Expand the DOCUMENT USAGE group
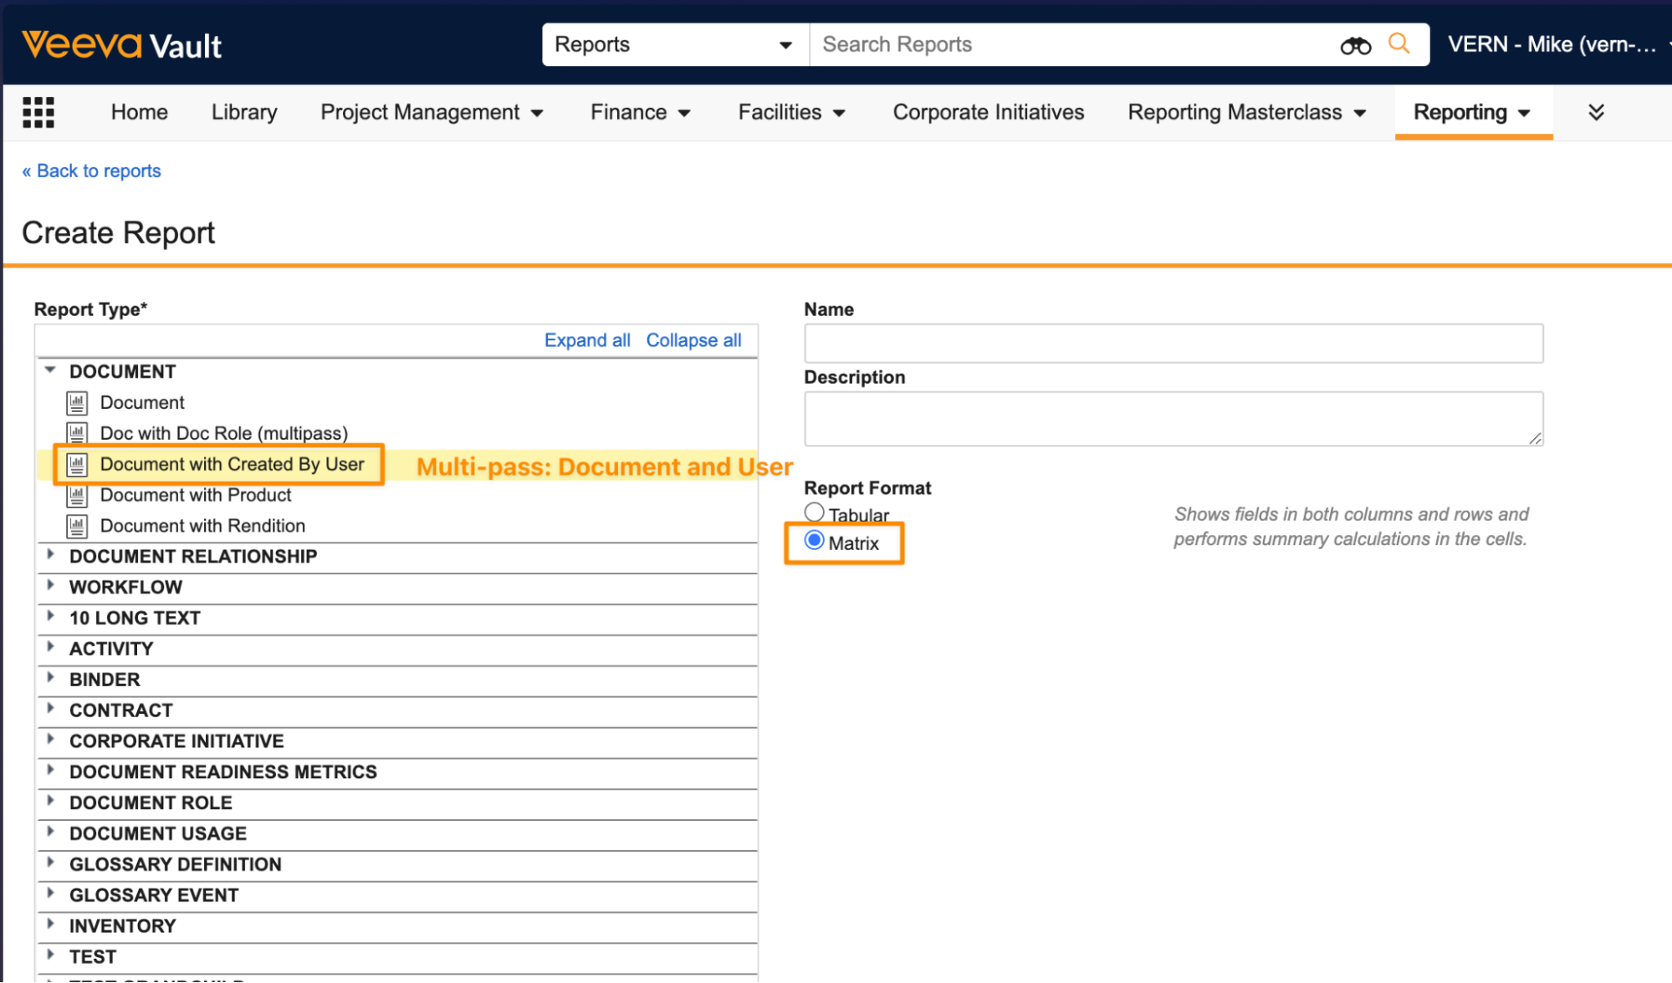This screenshot has width=1672, height=983. click(50, 833)
